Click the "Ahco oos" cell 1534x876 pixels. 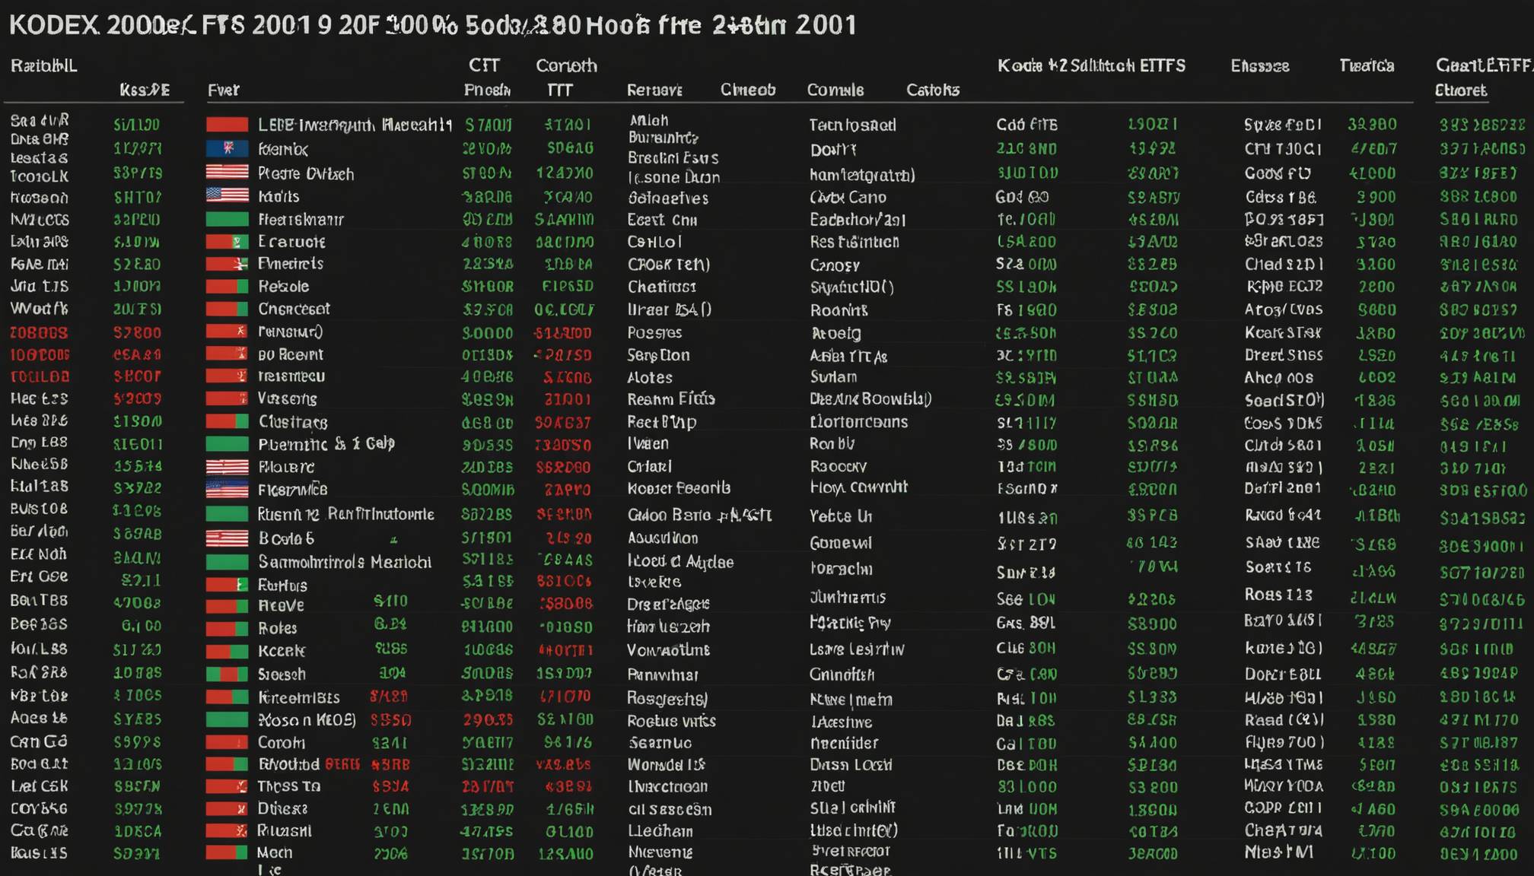(1279, 378)
